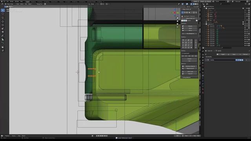Hide Cube.001 with eye icon

(247, 26)
